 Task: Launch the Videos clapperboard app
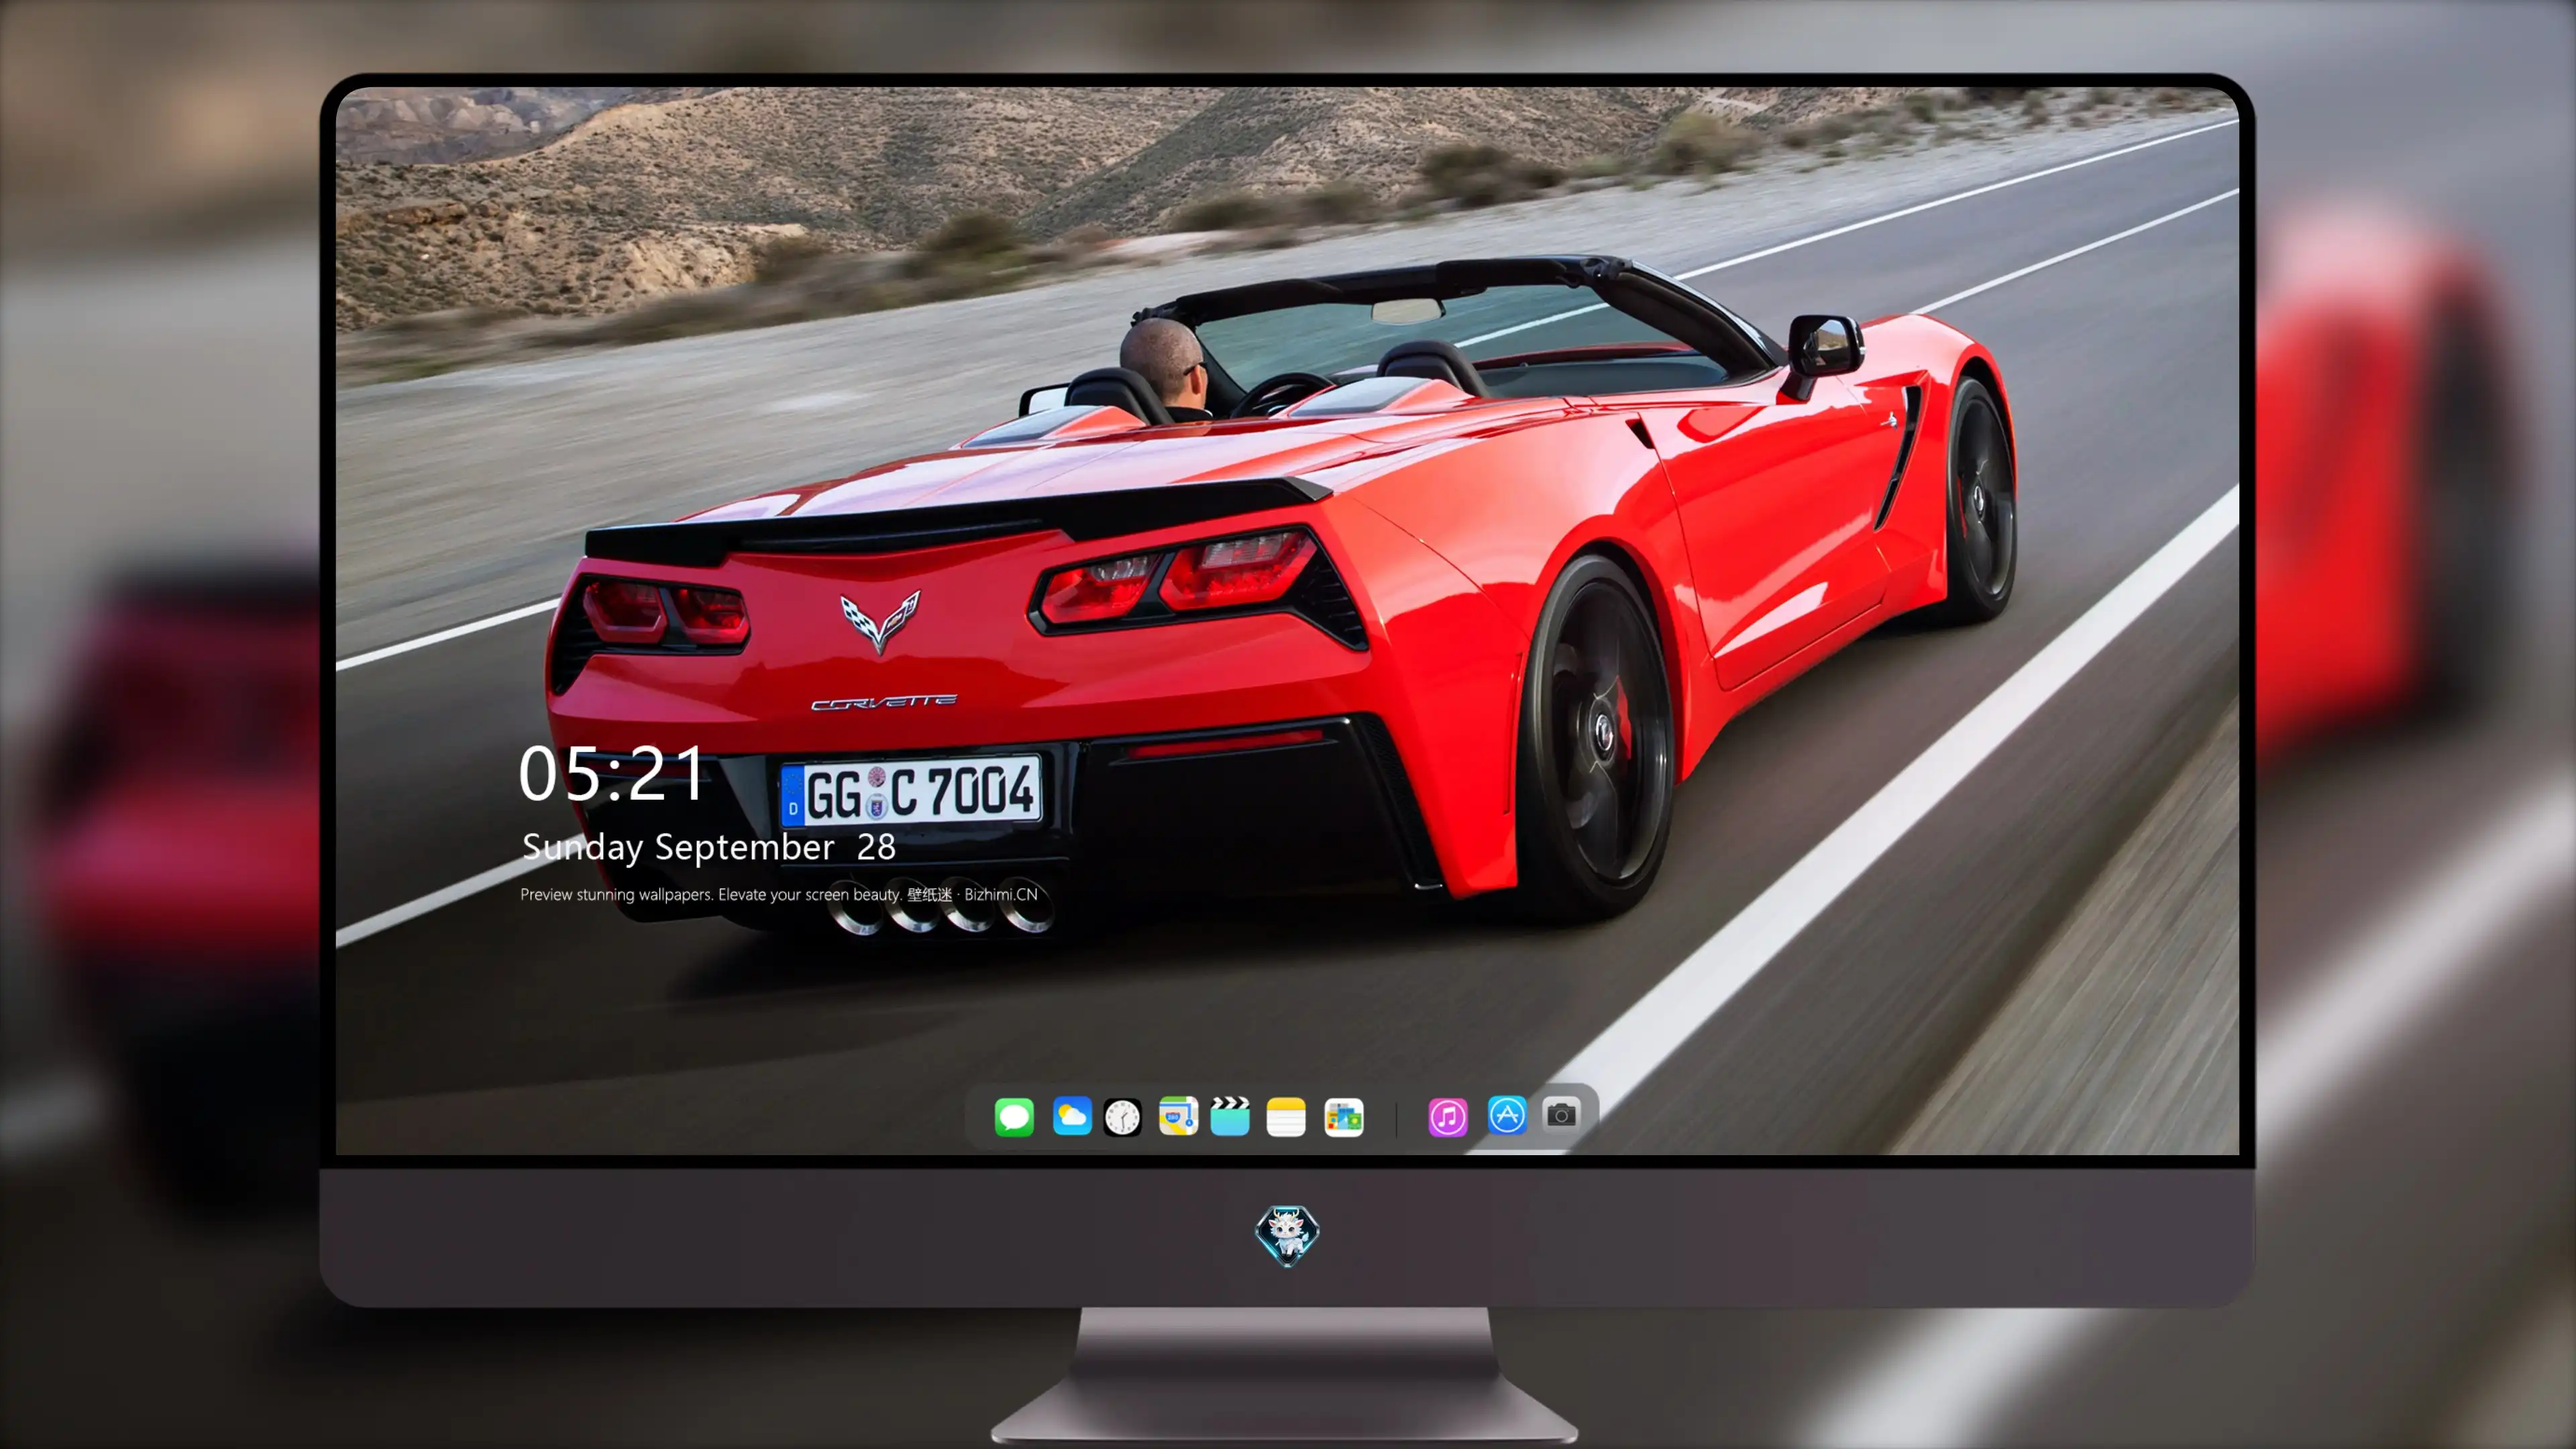[1230, 1116]
